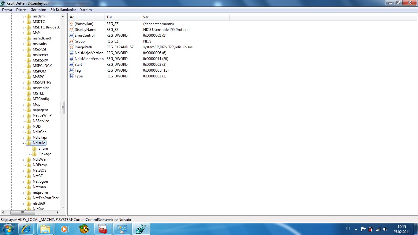Open Internet Explorer from the taskbar
This screenshot has width=418, height=235.
pos(26,229)
